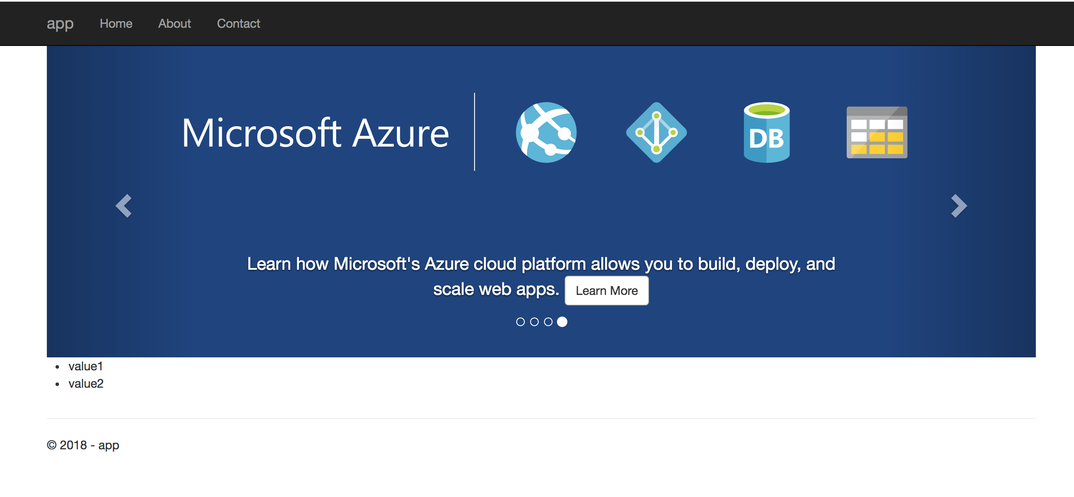The width and height of the screenshot is (1074, 497).
Task: Select the fourth filled carousel indicator
Action: point(562,322)
